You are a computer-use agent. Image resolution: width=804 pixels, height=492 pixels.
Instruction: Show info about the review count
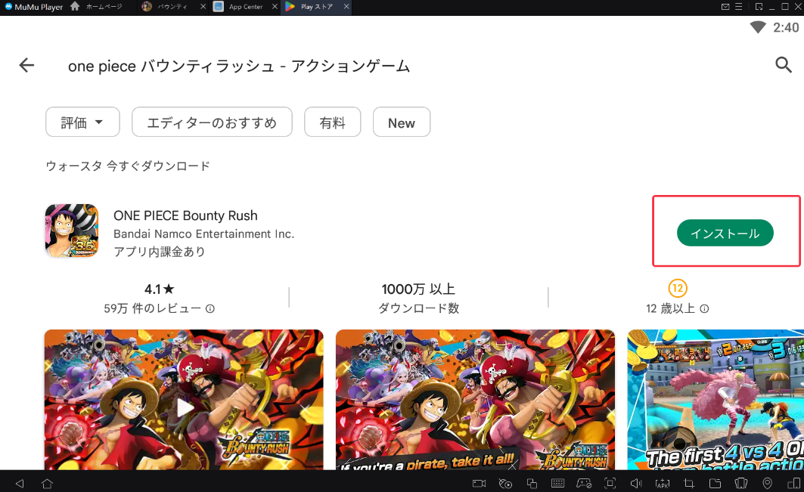210,308
